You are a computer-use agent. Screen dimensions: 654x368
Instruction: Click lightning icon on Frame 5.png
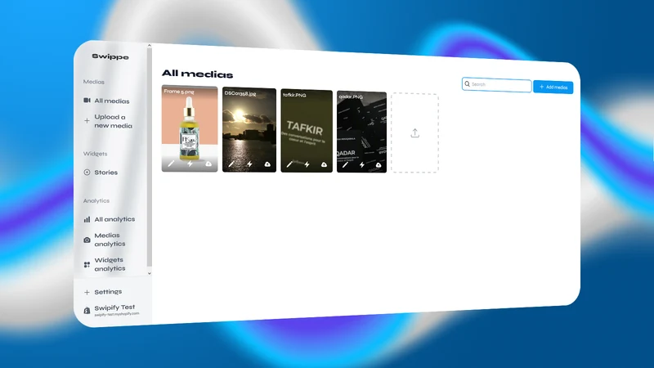(x=190, y=164)
